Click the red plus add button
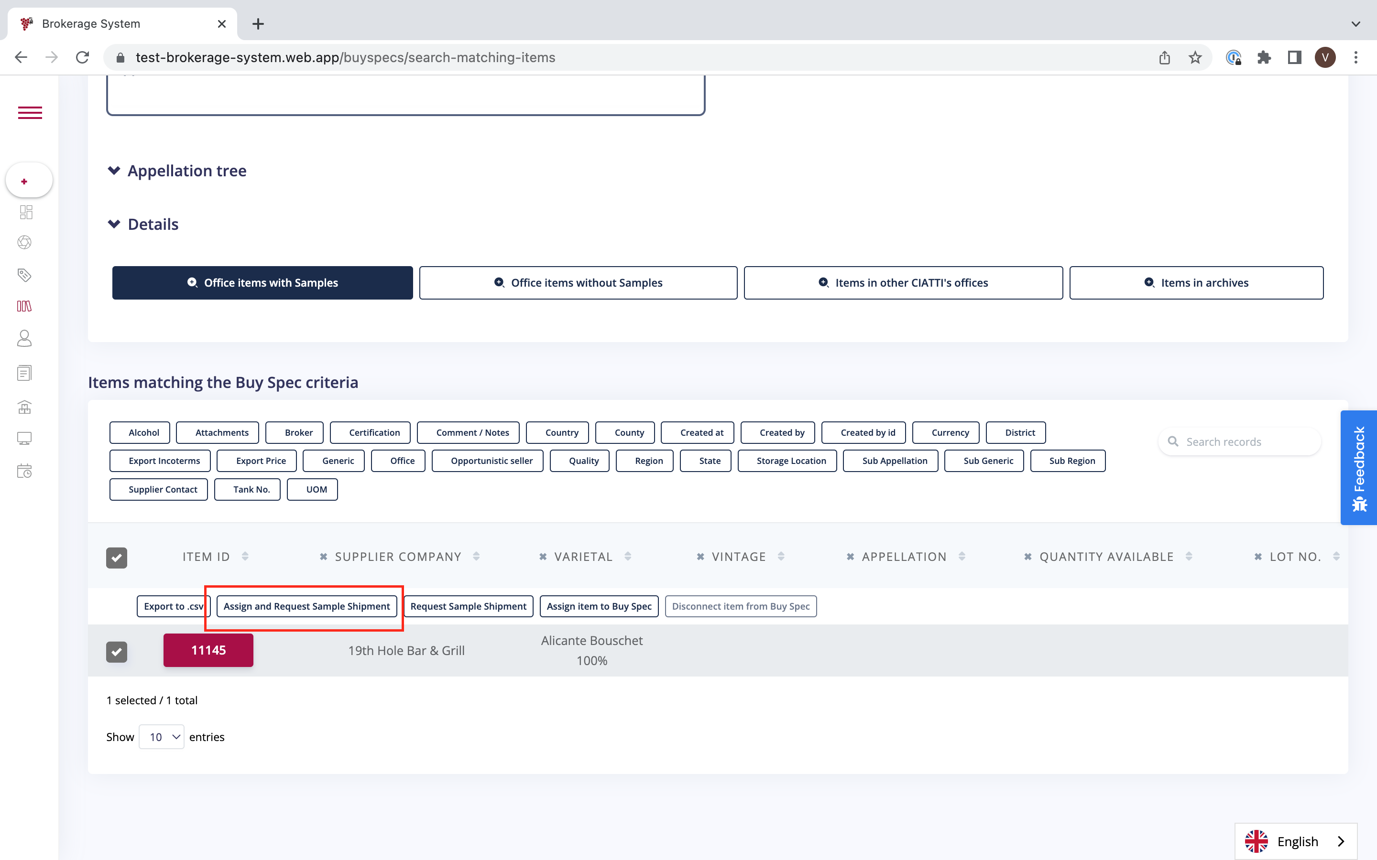This screenshot has width=1377, height=860. (24, 181)
